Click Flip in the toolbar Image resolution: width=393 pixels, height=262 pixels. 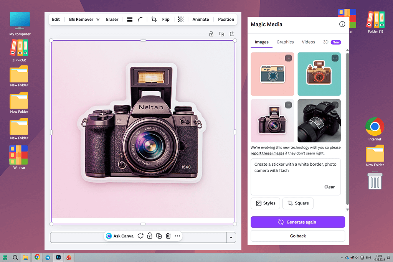166,19
